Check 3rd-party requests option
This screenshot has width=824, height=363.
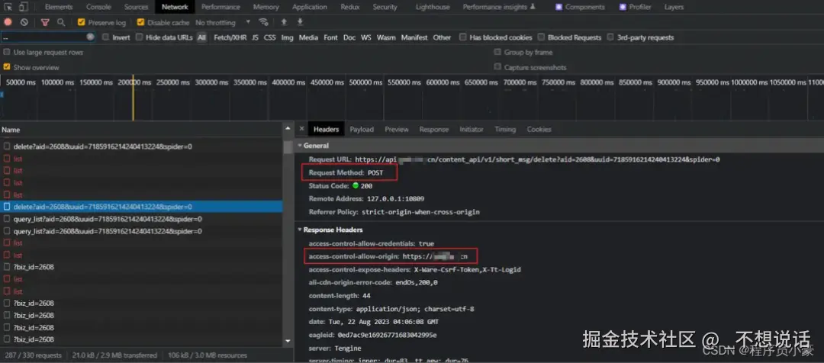[x=610, y=37]
